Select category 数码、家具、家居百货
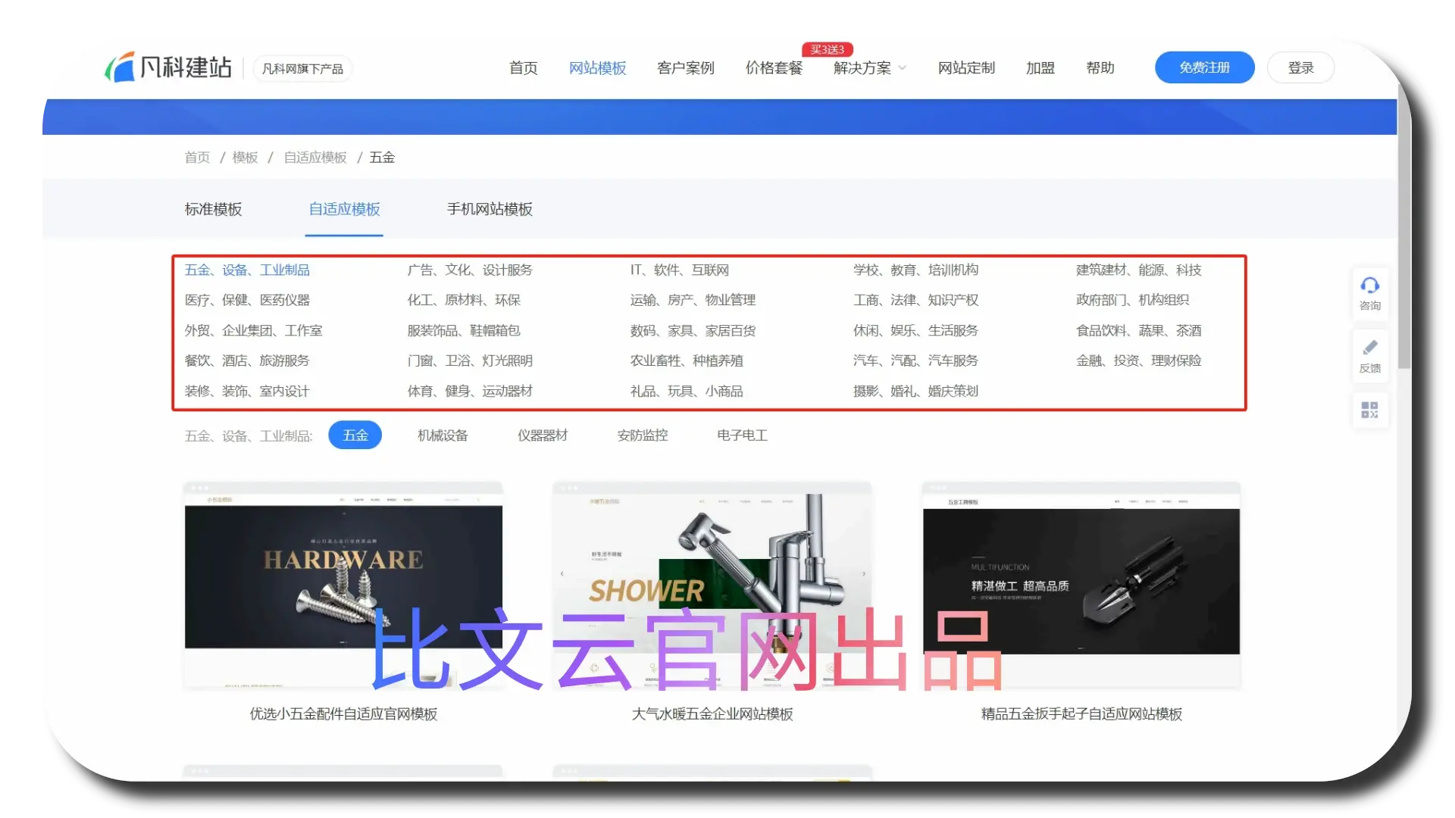The width and height of the screenshot is (1455, 818). pos(693,331)
